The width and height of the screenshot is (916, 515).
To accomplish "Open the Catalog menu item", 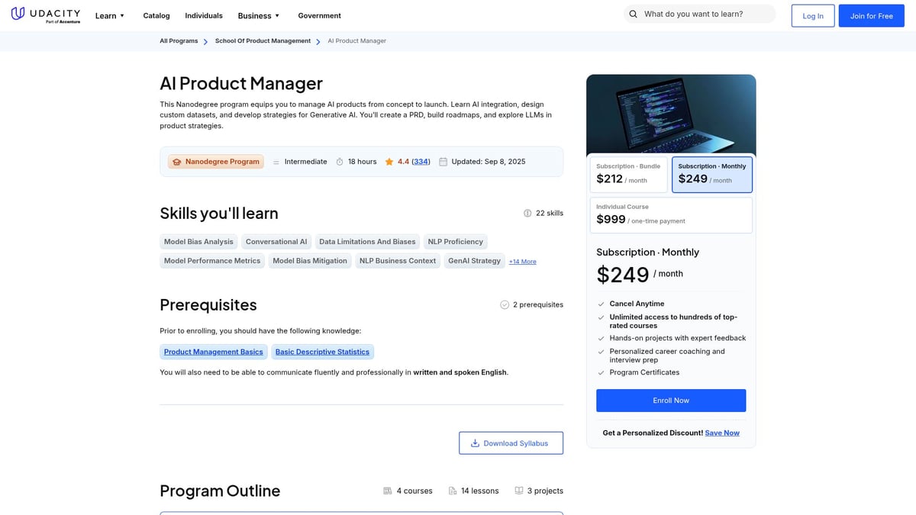I will click(x=156, y=15).
